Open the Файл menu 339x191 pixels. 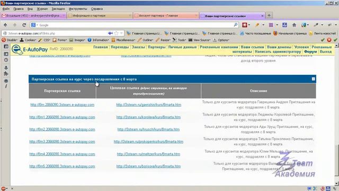pos(6,9)
